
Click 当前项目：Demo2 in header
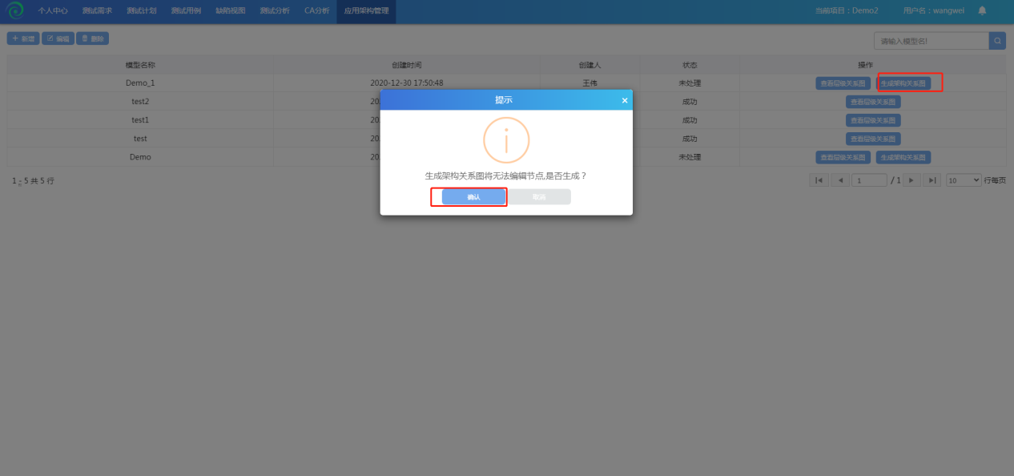[847, 10]
